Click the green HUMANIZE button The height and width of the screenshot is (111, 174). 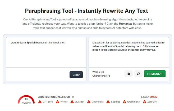[x=155, y=74]
